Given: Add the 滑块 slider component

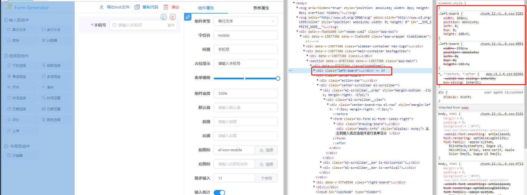Looking at the screenshot, I should (55, 87).
